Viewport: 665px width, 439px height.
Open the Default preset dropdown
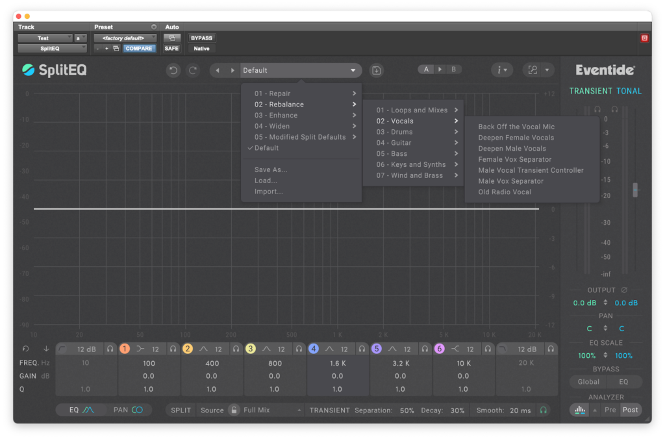tap(299, 70)
